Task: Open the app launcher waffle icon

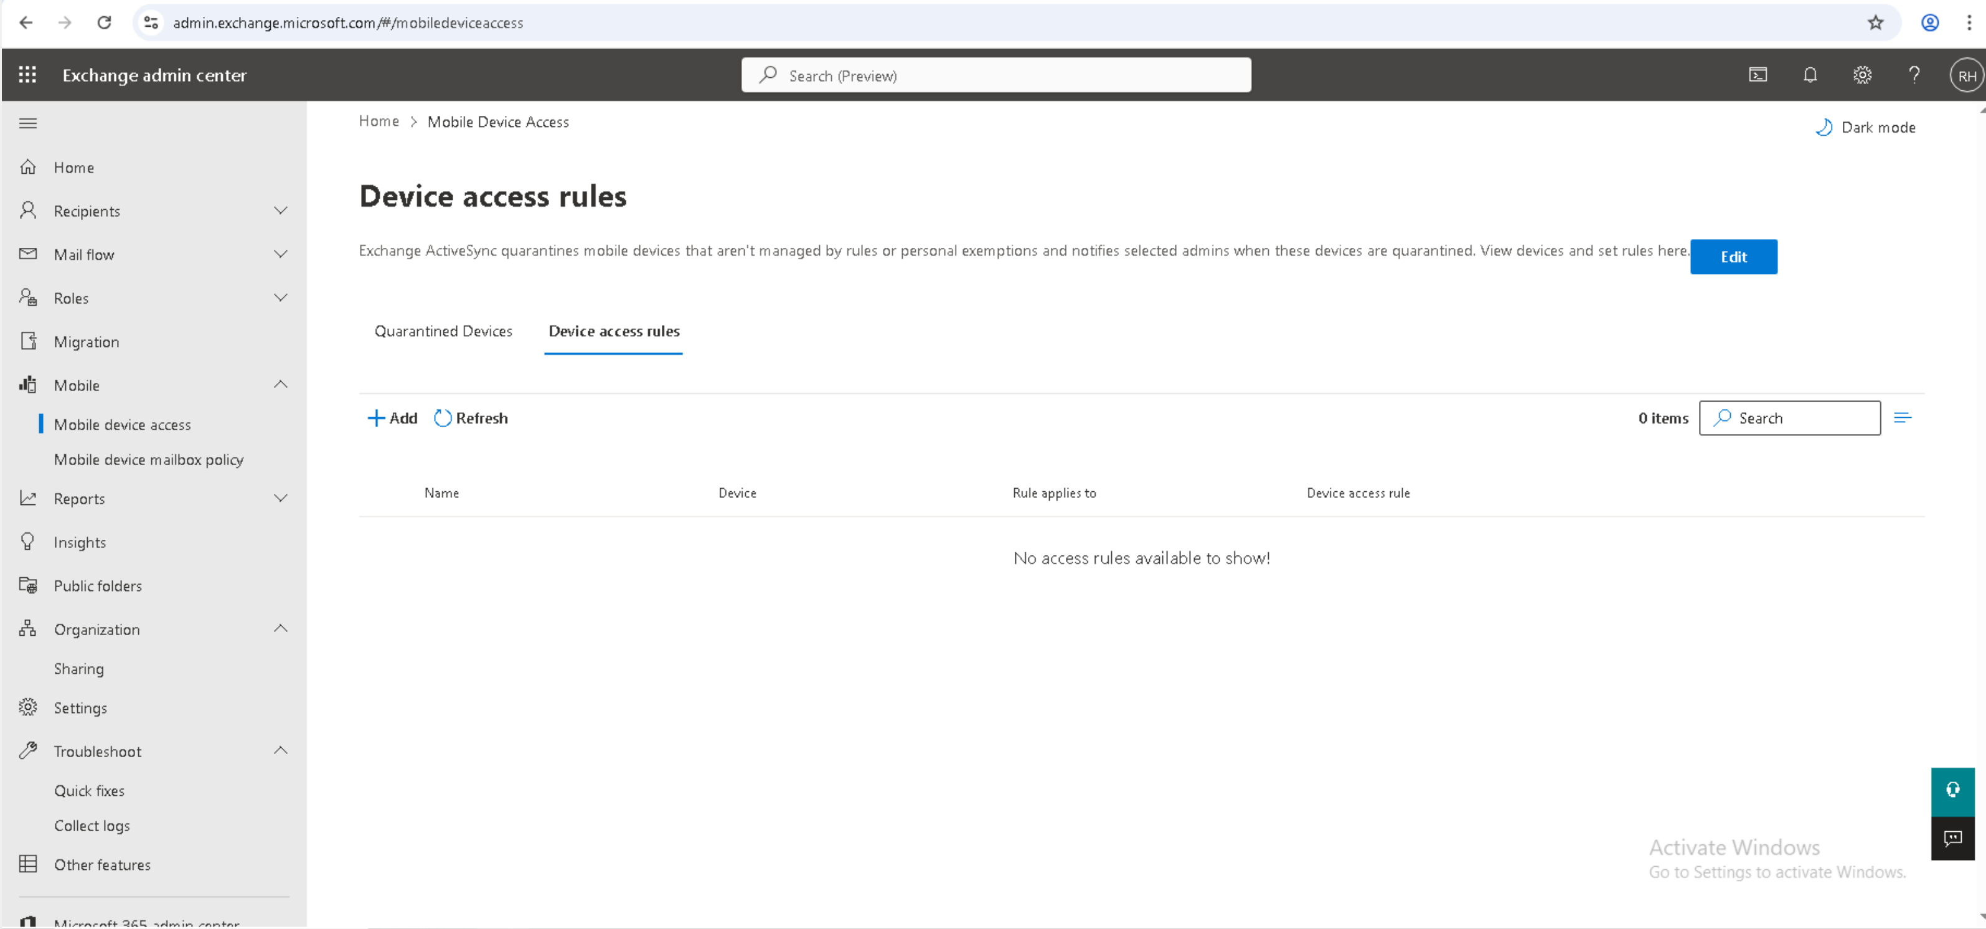Action: [x=28, y=75]
